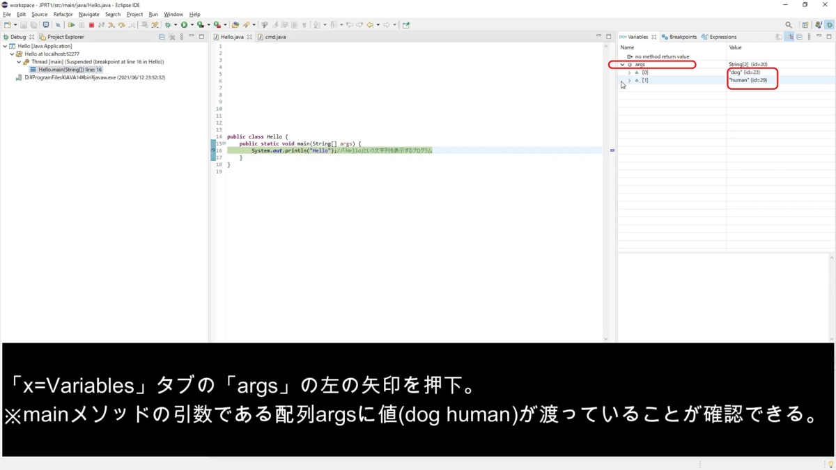Toggle Show Logical Structure in Variables view
Image resolution: width=836 pixels, height=470 pixels.
coord(789,37)
